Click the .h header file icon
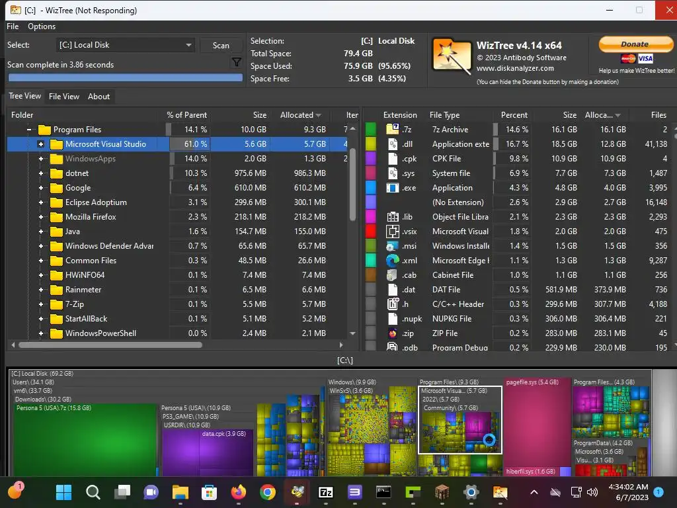The width and height of the screenshot is (677, 508). click(x=393, y=304)
